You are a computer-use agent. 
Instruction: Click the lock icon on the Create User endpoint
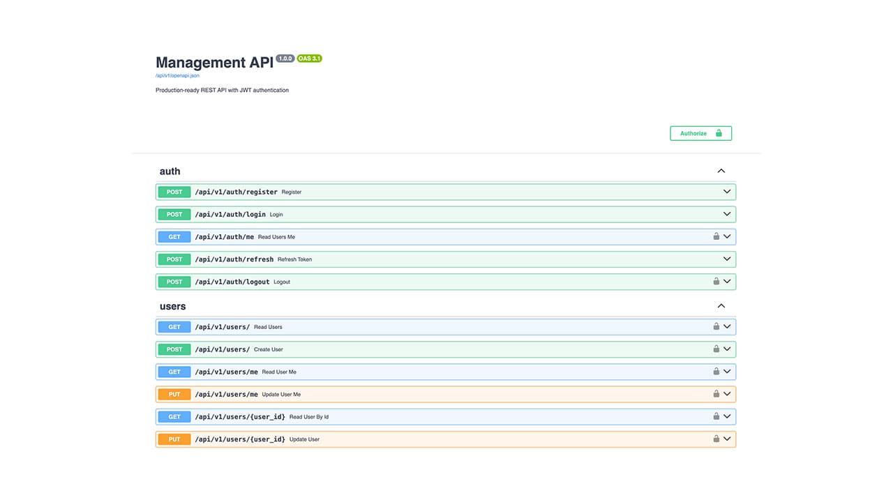pyautogui.click(x=716, y=349)
